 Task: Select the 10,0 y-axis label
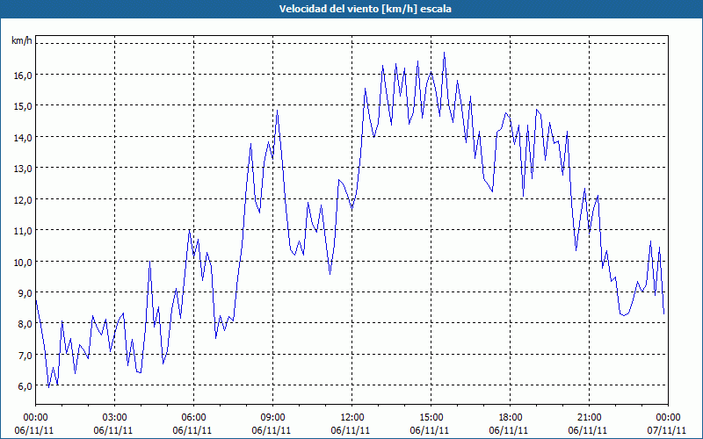pyautogui.click(x=23, y=262)
